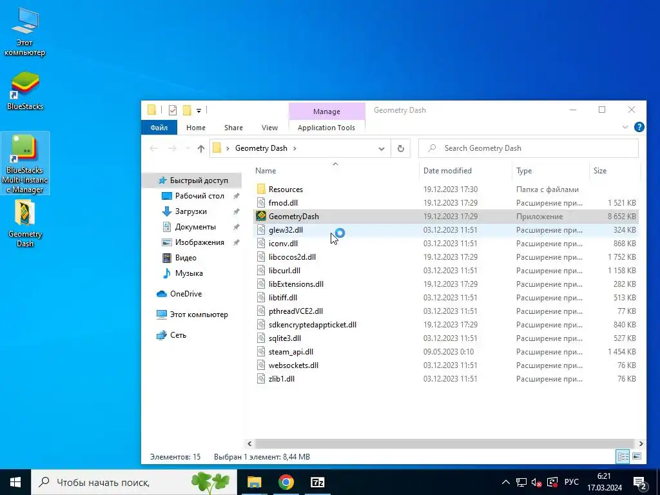Screen dimensions: 660x495
Task: Click the Manage contextual tab header
Action: point(327,112)
